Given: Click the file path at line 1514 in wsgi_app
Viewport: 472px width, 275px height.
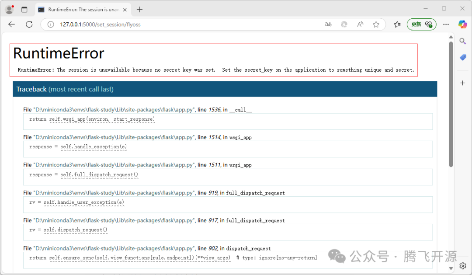Looking at the screenshot, I should pyautogui.click(x=115, y=137).
